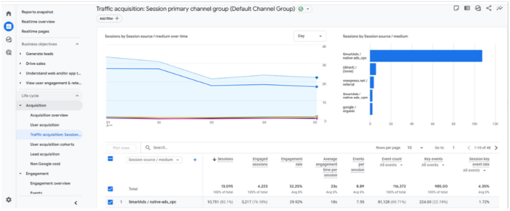Open the Admin settings gear
Screen dimensions: 510x211
click(9, 200)
